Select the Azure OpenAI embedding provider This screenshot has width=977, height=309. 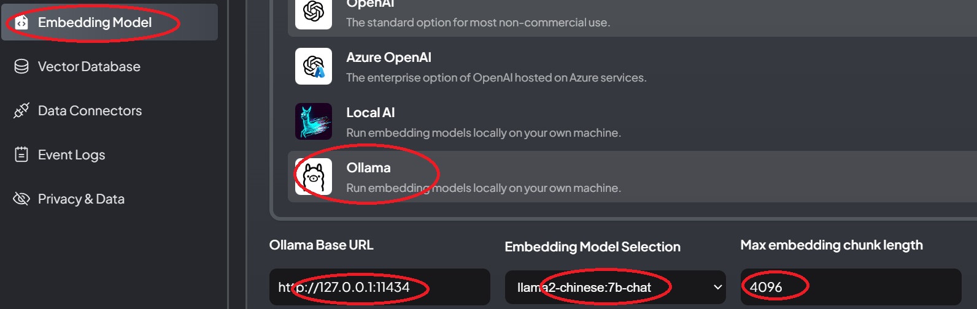coord(496,66)
